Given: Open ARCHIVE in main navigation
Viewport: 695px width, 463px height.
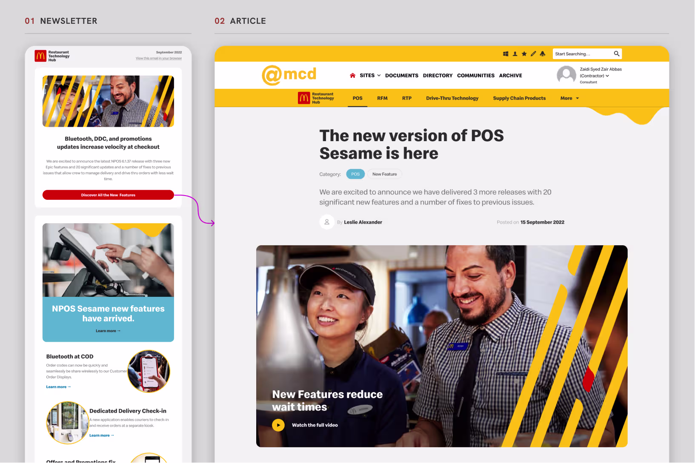Looking at the screenshot, I should click(x=510, y=76).
